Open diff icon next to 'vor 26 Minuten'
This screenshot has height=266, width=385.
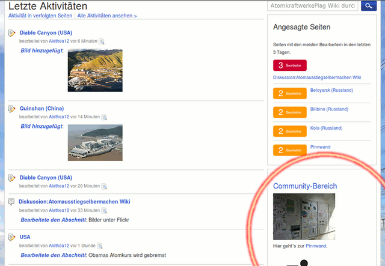click(x=104, y=186)
